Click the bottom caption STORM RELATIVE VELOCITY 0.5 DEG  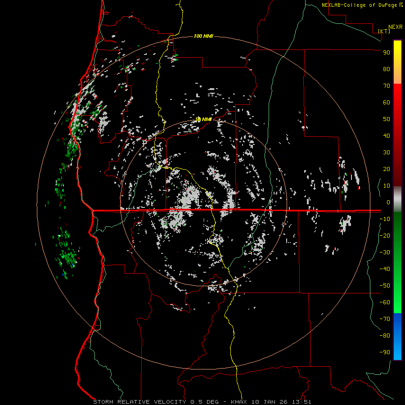pos(156,402)
